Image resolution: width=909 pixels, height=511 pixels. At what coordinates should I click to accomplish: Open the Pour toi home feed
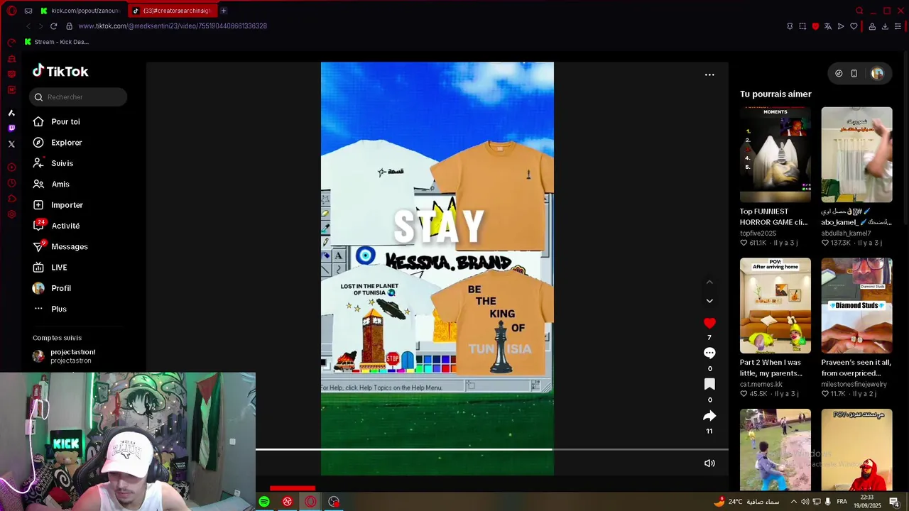(x=57, y=121)
